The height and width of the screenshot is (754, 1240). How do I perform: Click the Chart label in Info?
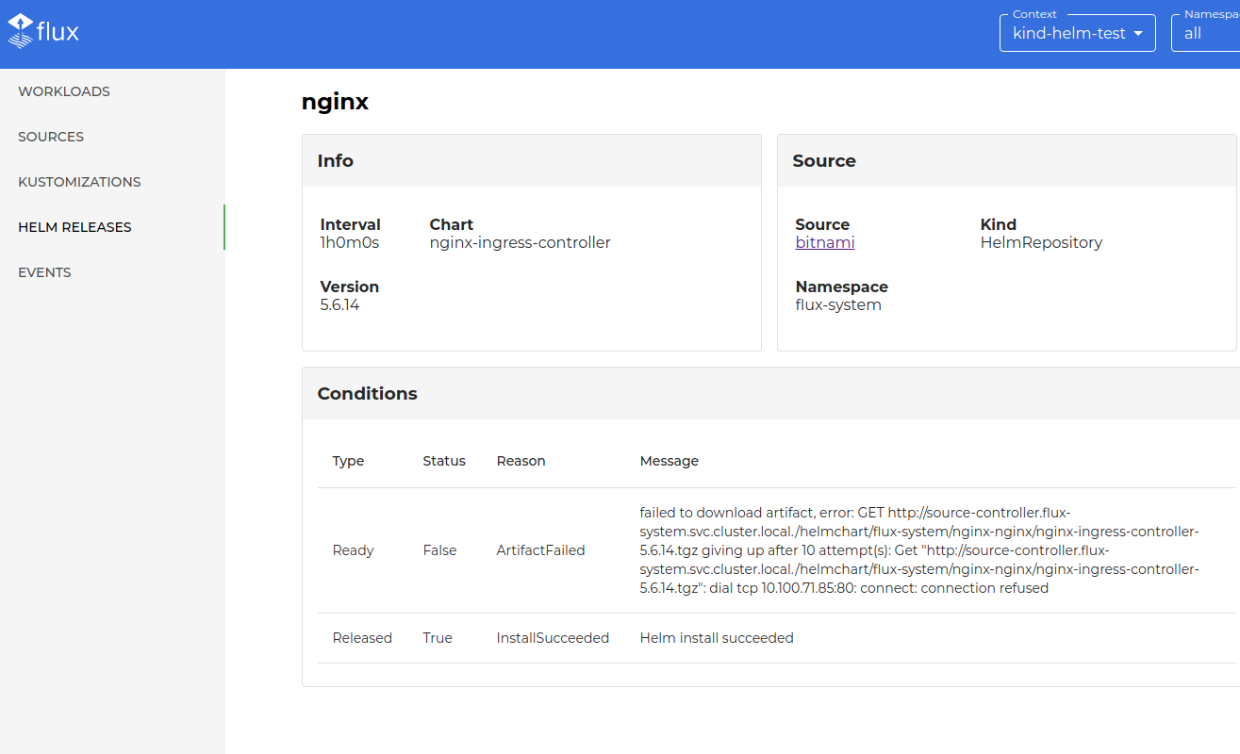point(452,224)
